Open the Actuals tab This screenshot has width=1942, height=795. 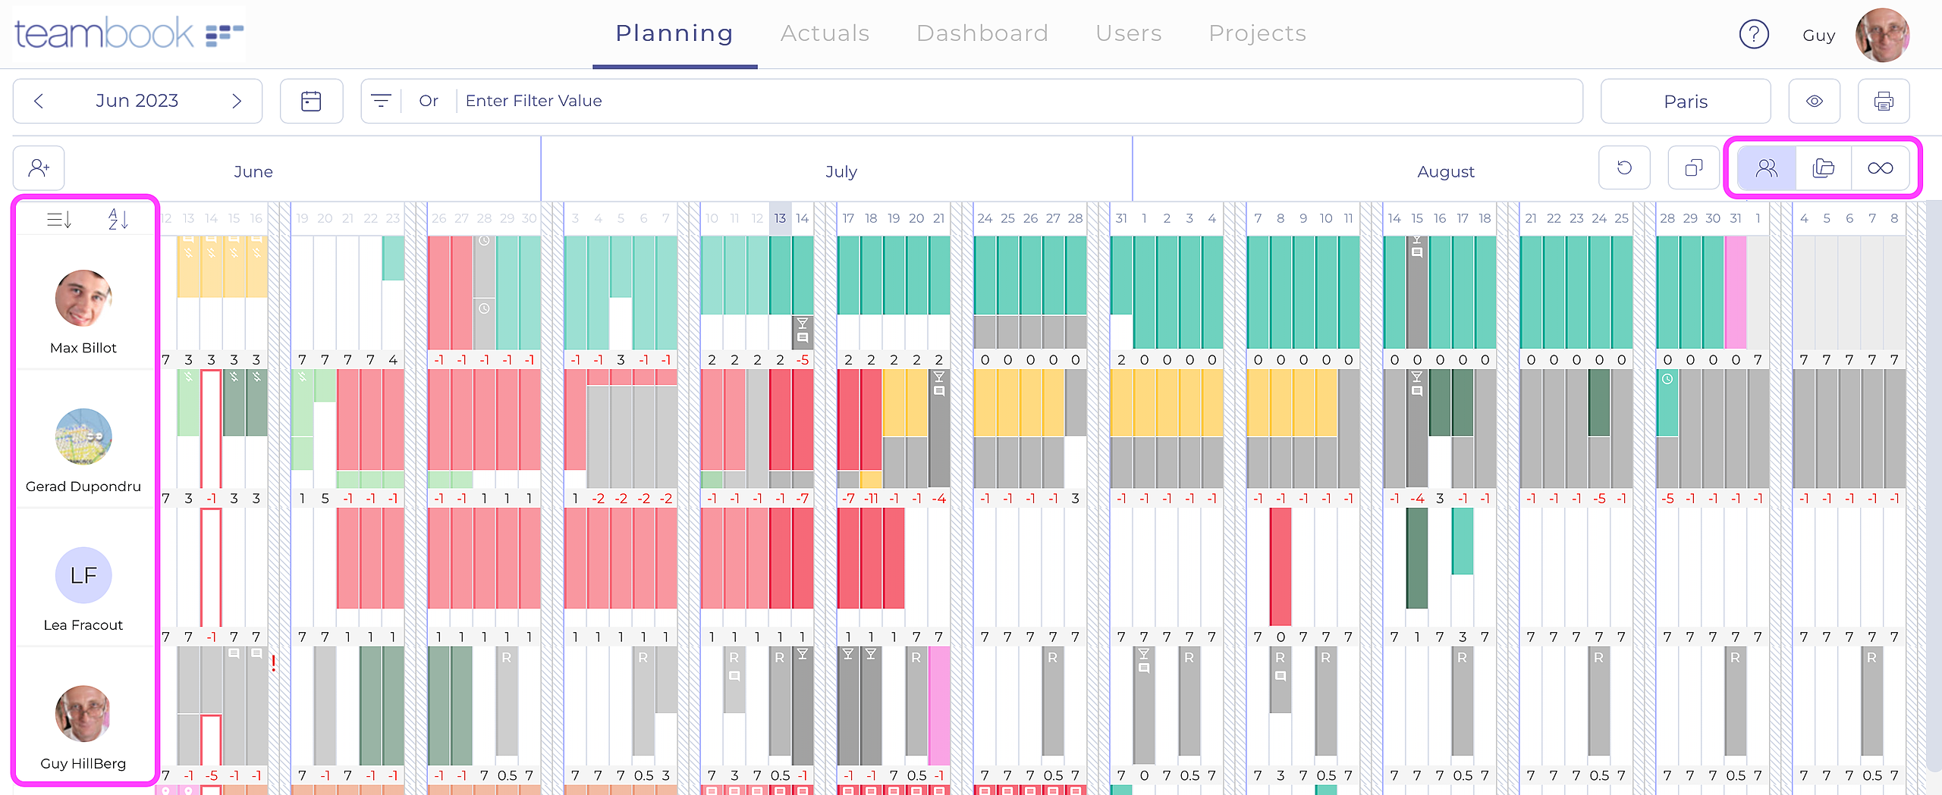coord(825,33)
